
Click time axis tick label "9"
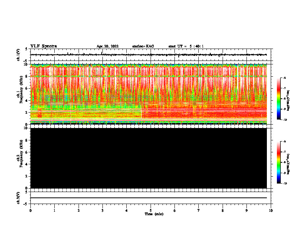coord(246,211)
